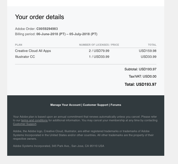Follow the underlined Customer Support link
The width and height of the screenshot is (178, 164).
25,124
